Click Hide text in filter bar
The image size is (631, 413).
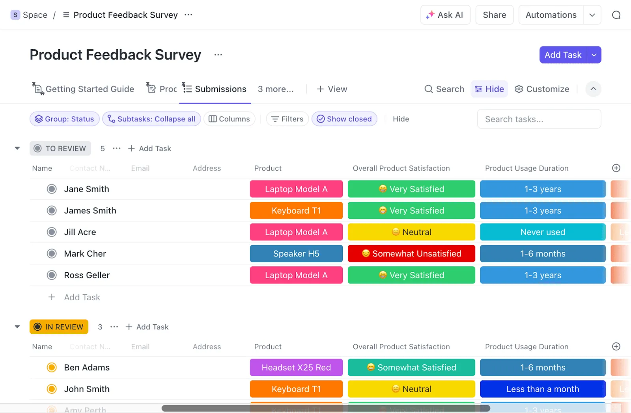click(401, 119)
